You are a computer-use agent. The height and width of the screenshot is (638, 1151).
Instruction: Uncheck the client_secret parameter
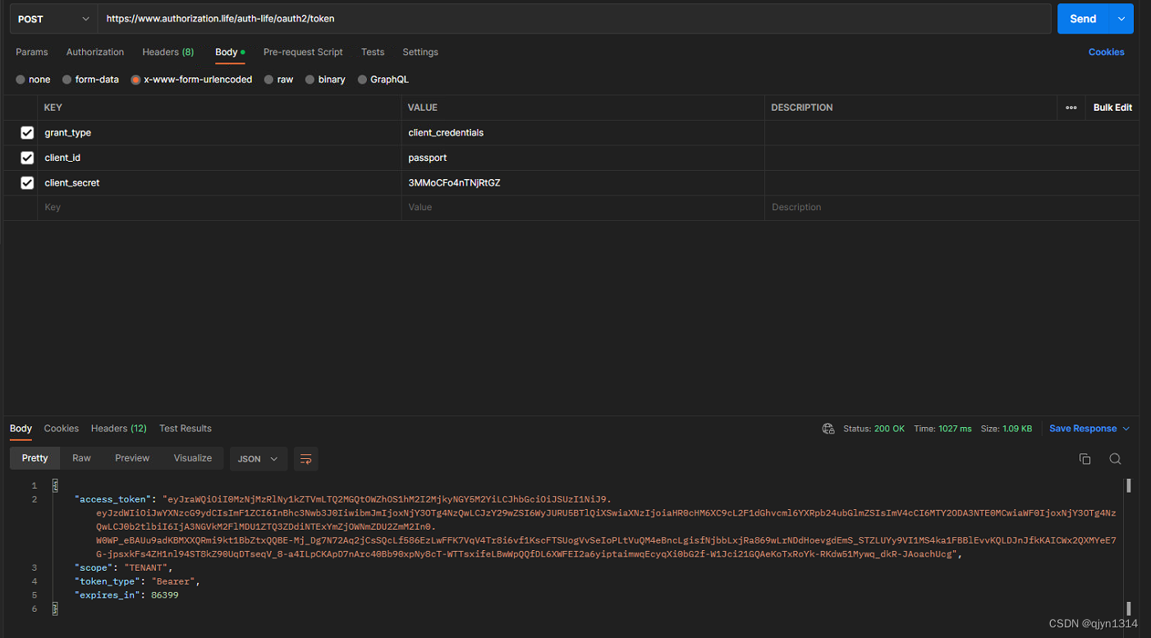pos(27,182)
